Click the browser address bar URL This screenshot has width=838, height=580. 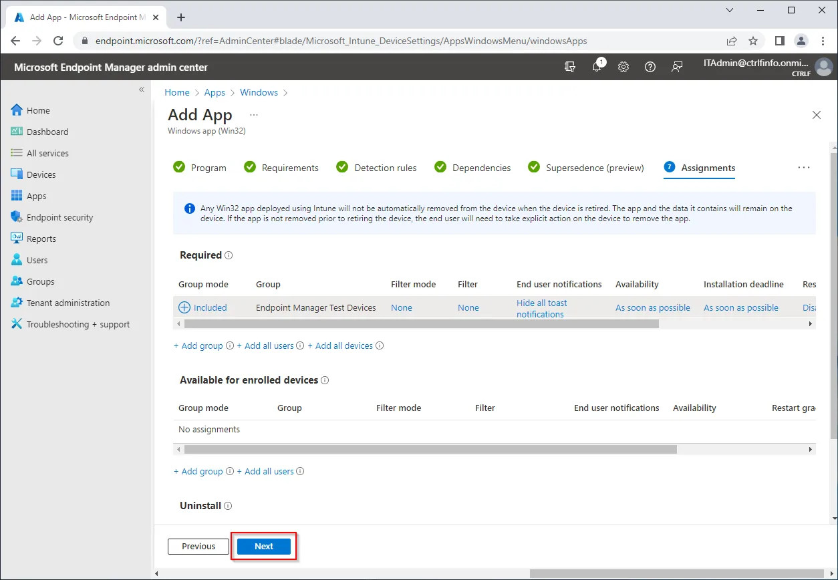(341, 41)
